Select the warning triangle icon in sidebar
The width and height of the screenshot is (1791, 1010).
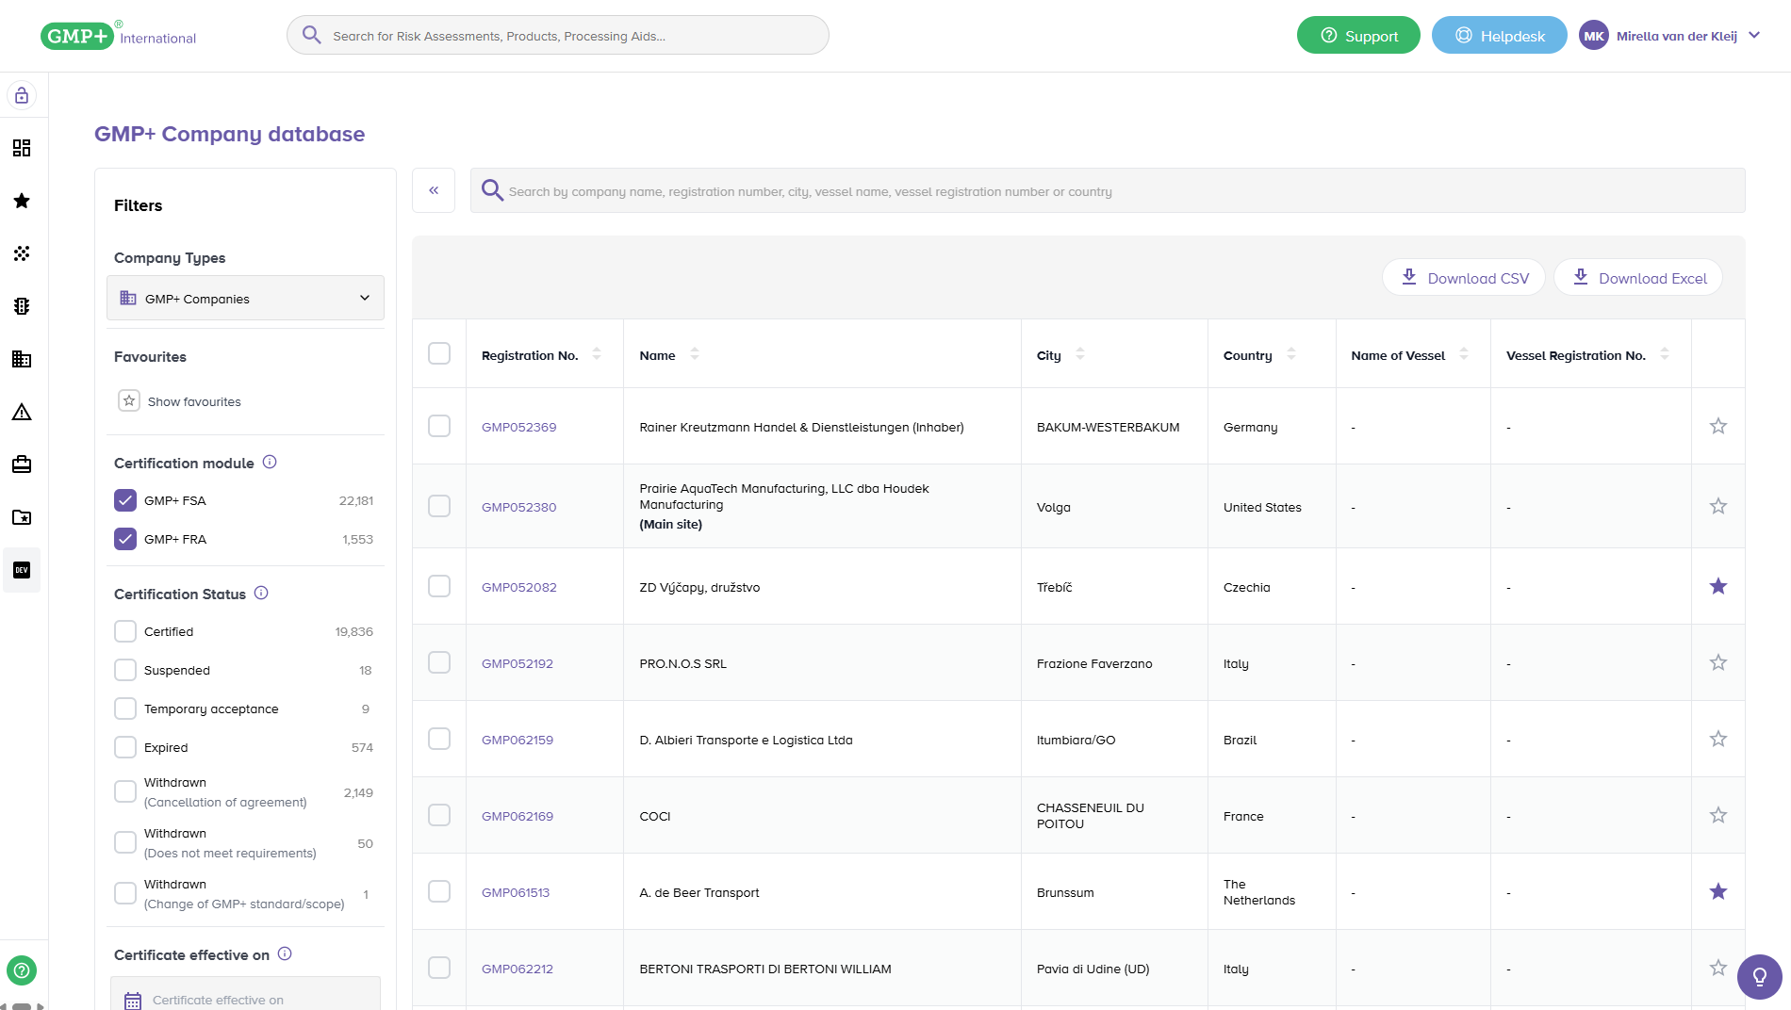pos(22,412)
